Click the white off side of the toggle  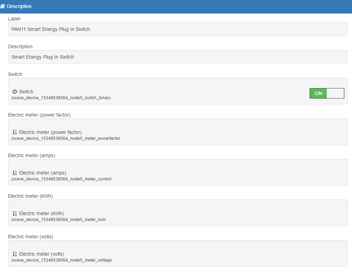tap(335, 93)
